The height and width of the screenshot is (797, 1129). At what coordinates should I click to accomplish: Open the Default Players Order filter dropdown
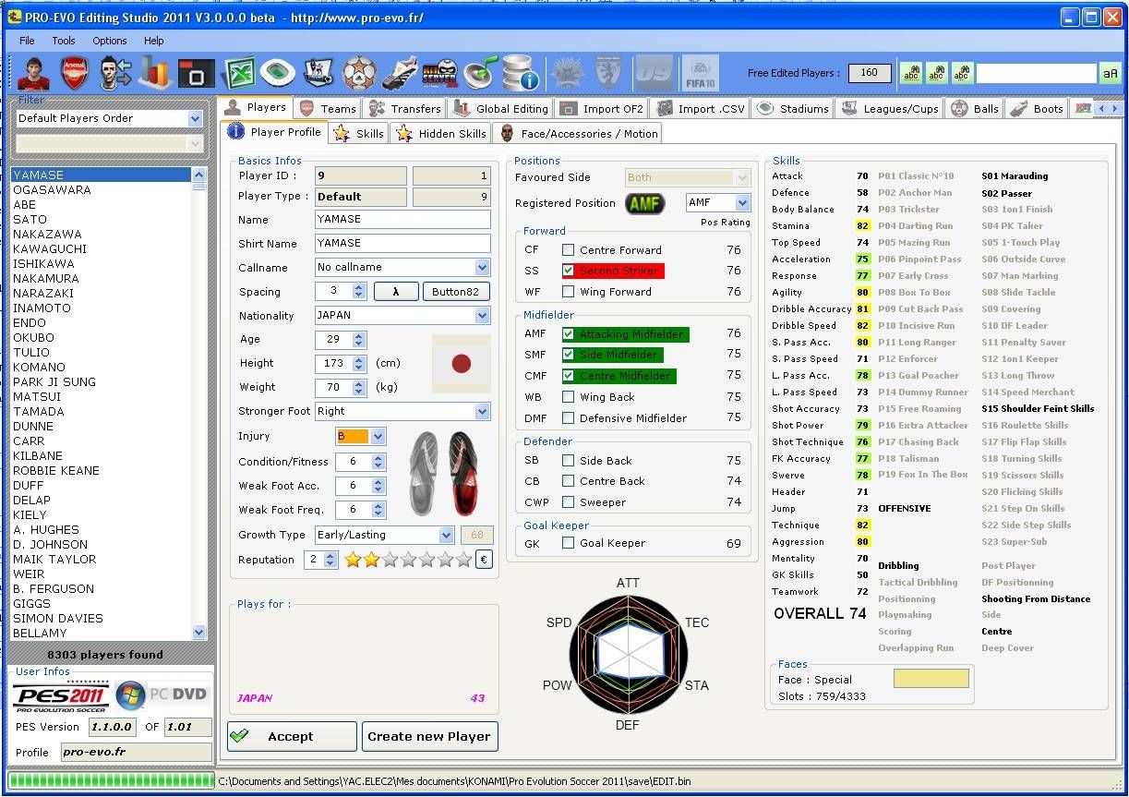point(195,118)
